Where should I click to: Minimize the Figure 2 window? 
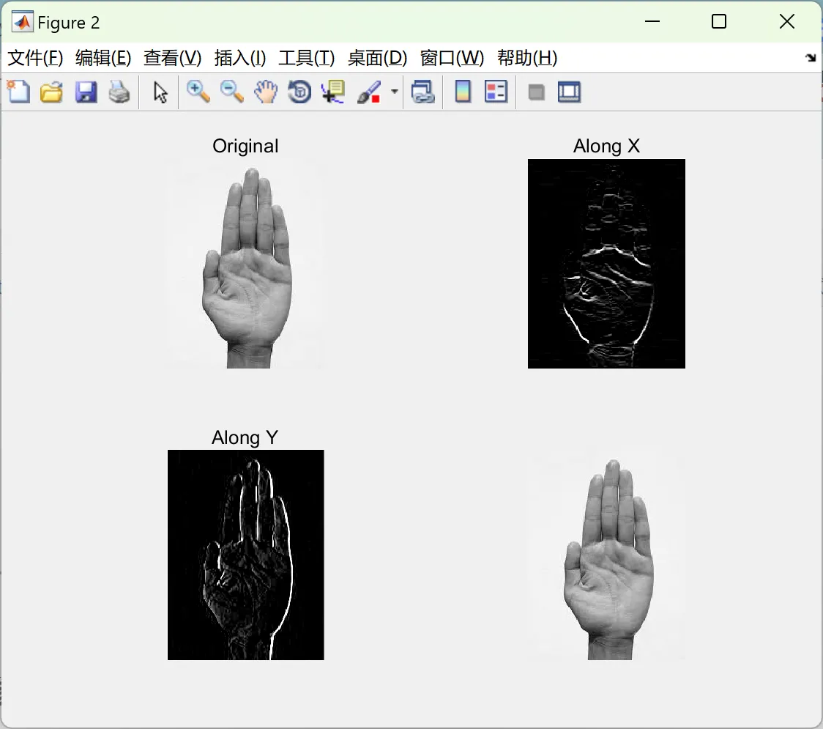coord(652,21)
